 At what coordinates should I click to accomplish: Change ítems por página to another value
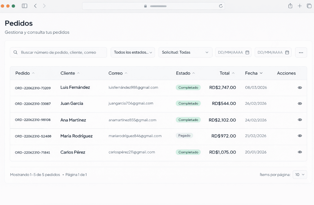tap(300, 174)
